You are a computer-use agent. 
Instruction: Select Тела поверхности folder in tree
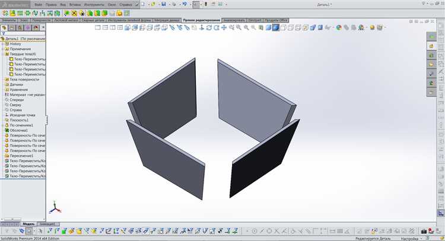tap(24, 79)
